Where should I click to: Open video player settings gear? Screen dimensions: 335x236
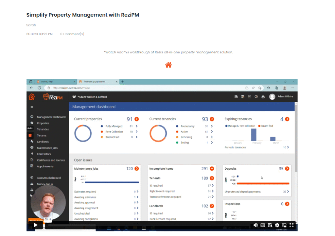tap(277, 225)
